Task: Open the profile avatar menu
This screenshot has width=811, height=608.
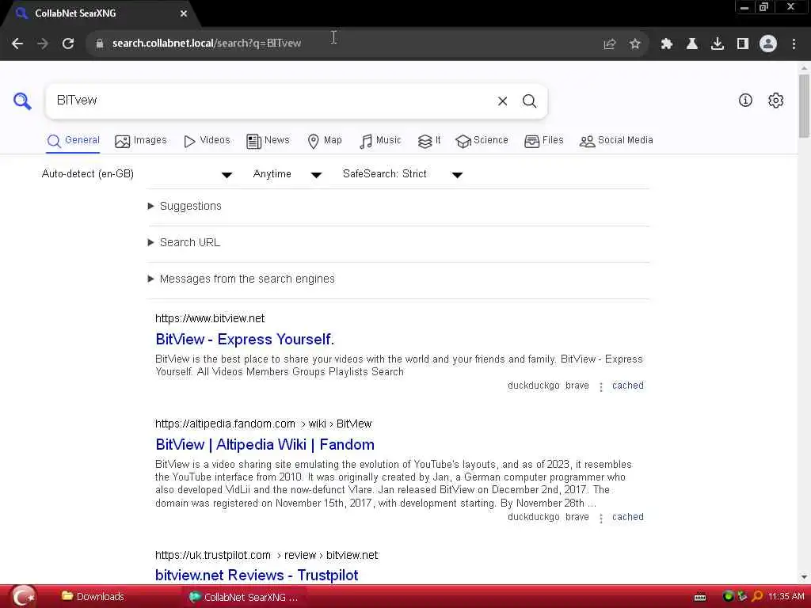Action: pos(768,44)
